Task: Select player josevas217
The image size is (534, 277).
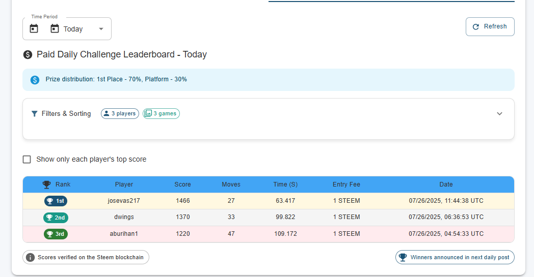Action: pyautogui.click(x=124, y=201)
